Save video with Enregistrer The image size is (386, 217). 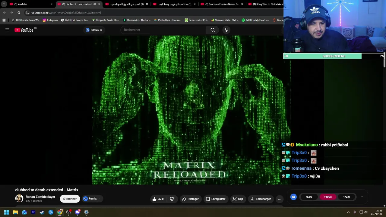point(216,199)
